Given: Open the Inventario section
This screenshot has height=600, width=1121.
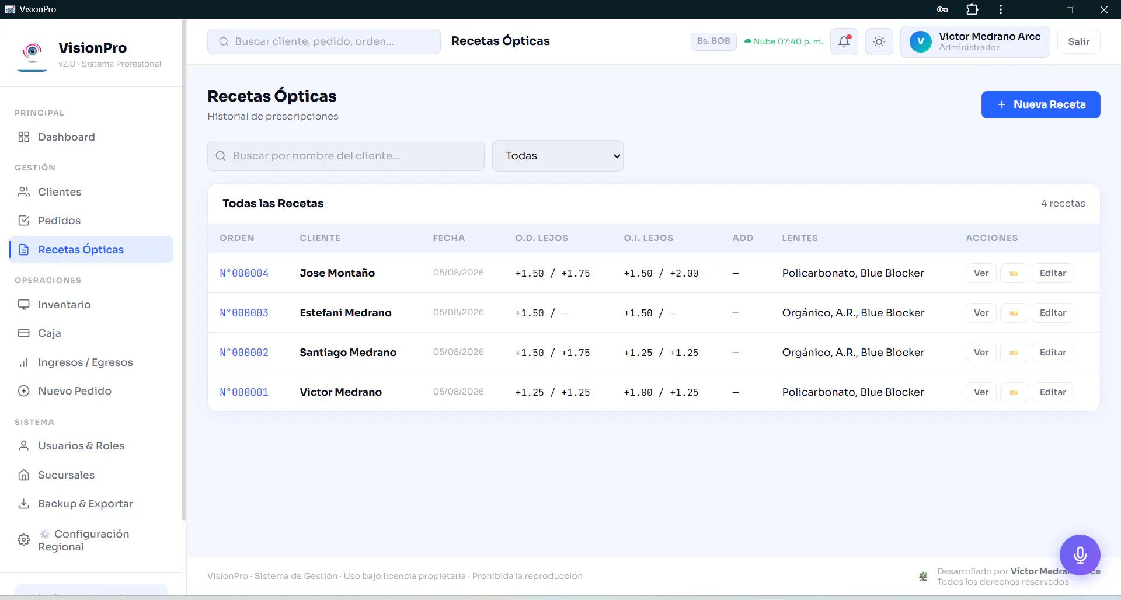Looking at the screenshot, I should (91, 305).
